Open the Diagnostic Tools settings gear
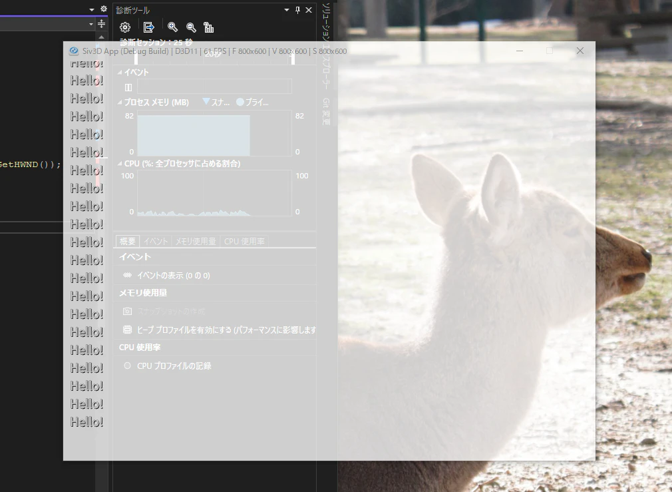This screenshot has width=672, height=492. pyautogui.click(x=124, y=27)
